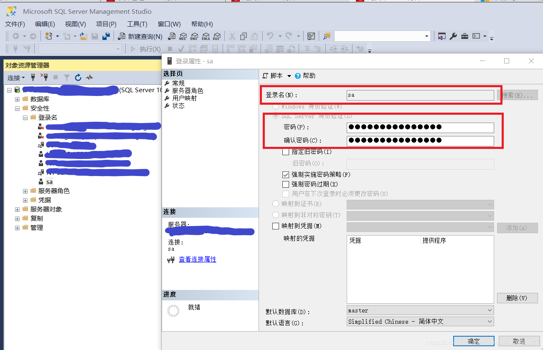The image size is (543, 350).
Task: Click the blue Help question mark icon
Action: coord(297,76)
